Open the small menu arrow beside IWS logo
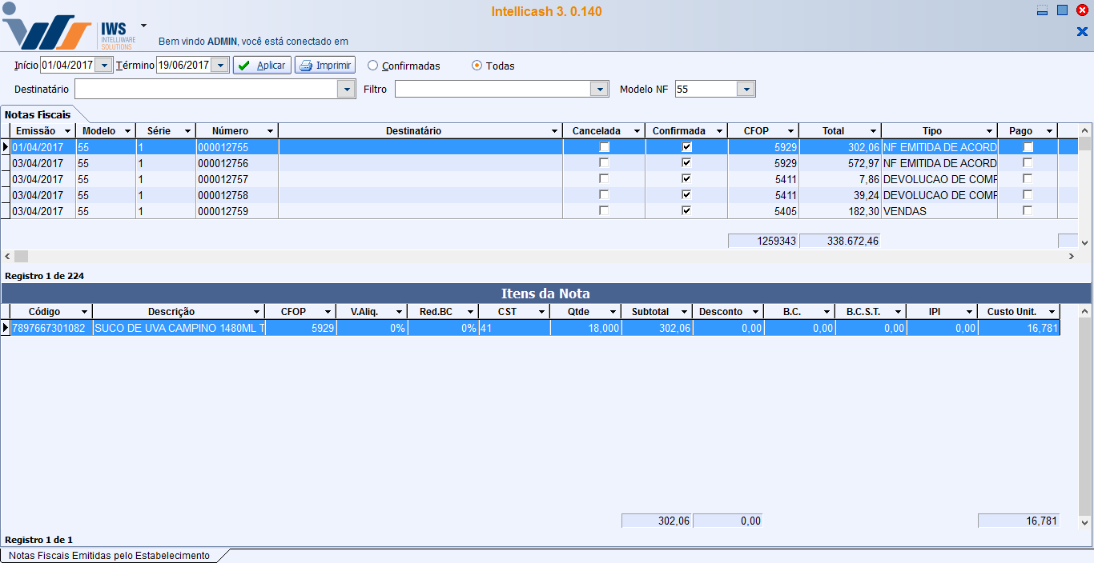 point(143,26)
